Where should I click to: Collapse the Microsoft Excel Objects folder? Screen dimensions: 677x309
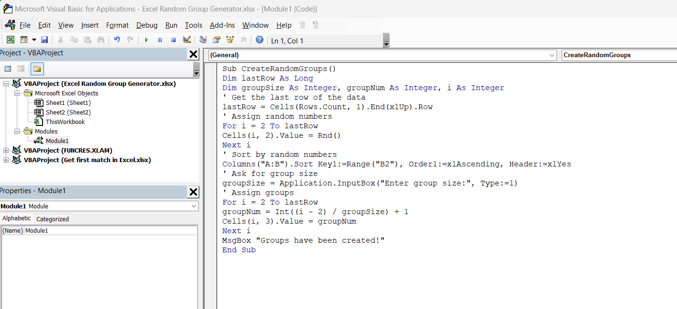17,93
